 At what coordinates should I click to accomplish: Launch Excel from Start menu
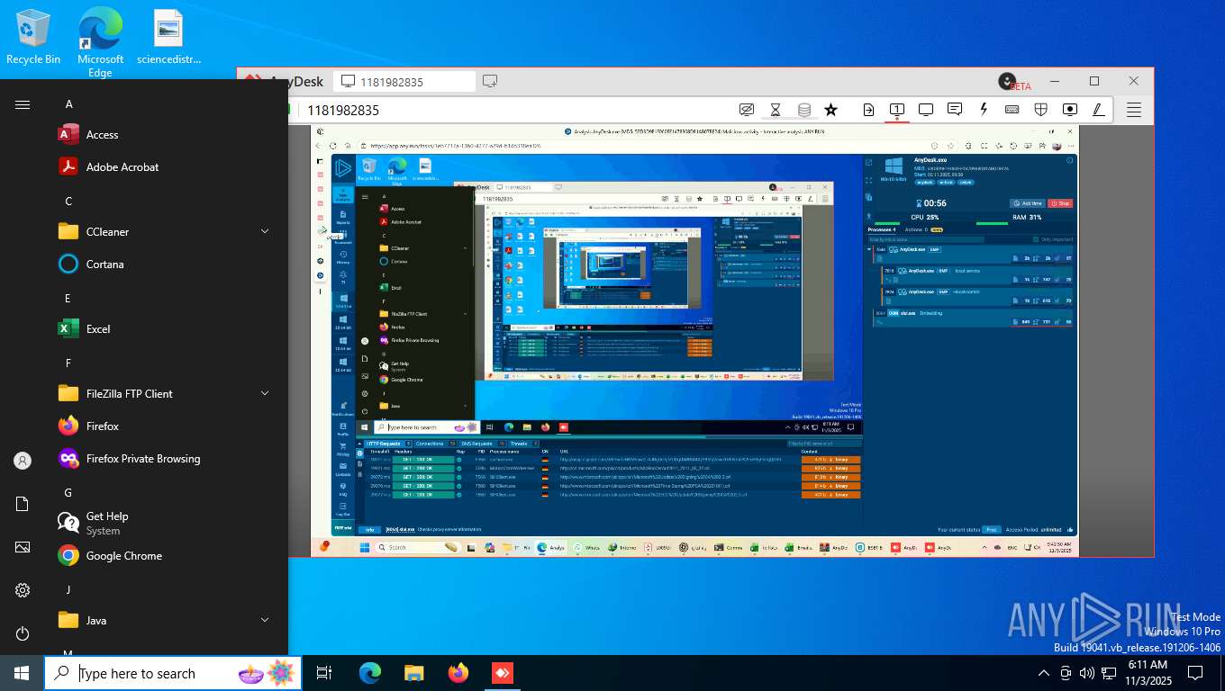[166, 329]
